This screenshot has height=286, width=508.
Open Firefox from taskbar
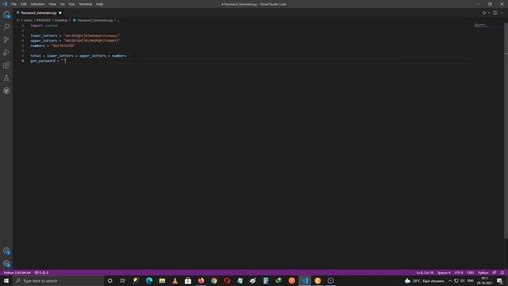tap(201, 280)
